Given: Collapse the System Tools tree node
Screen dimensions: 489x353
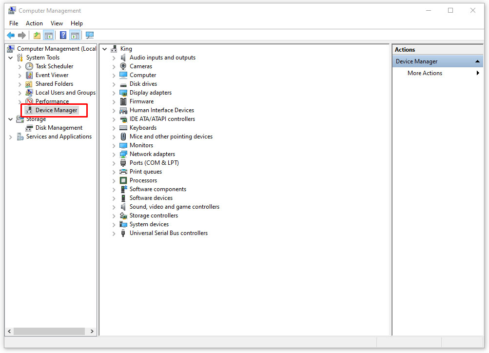Looking at the screenshot, I should 11,58.
